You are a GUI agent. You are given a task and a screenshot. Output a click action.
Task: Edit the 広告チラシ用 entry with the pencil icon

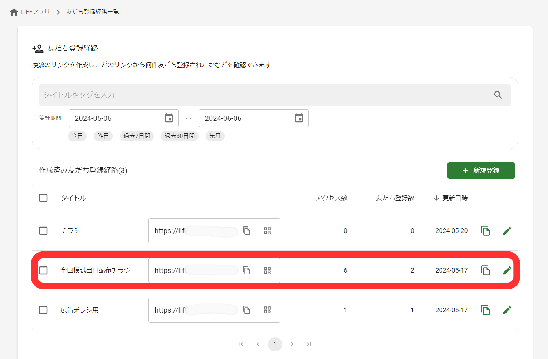[x=507, y=310]
